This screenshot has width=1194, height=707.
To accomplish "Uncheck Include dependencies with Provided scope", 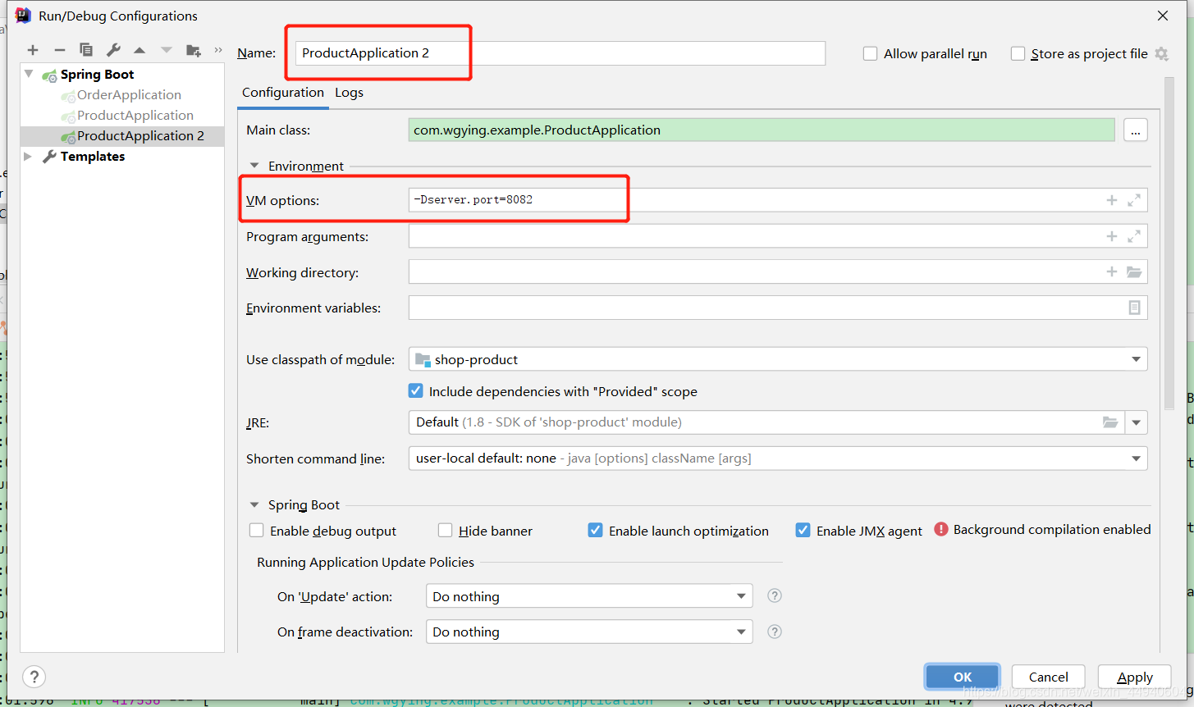I will coord(416,391).
